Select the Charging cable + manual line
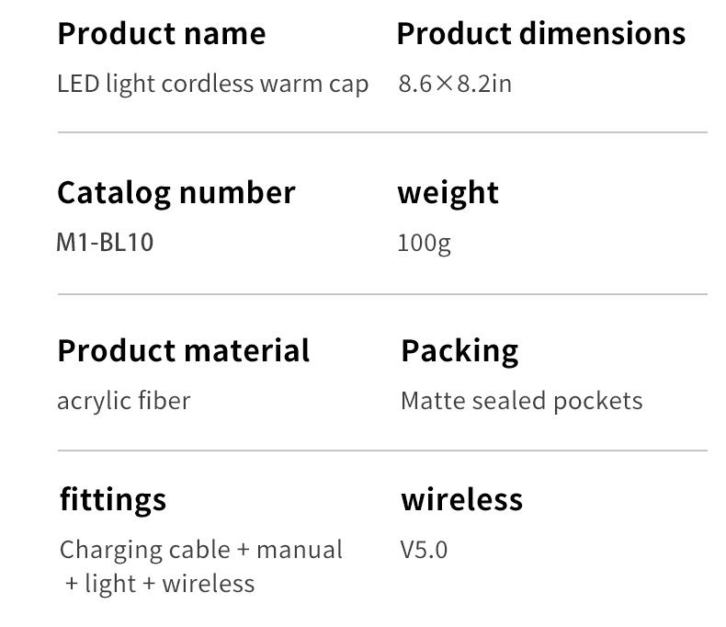This screenshot has width=726, height=627. [x=201, y=551]
